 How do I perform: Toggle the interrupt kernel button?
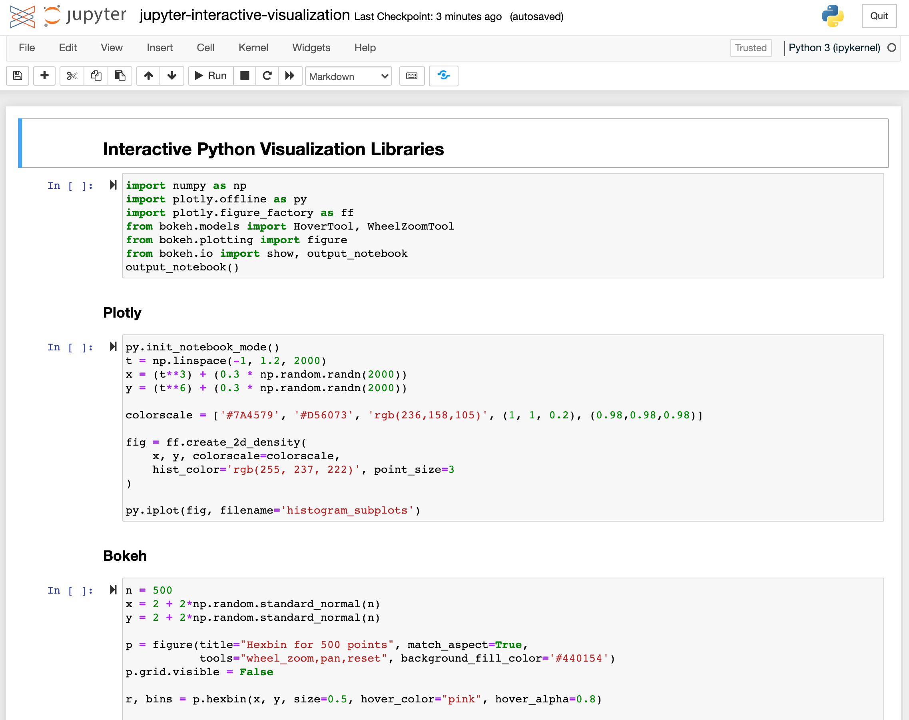[x=243, y=75]
